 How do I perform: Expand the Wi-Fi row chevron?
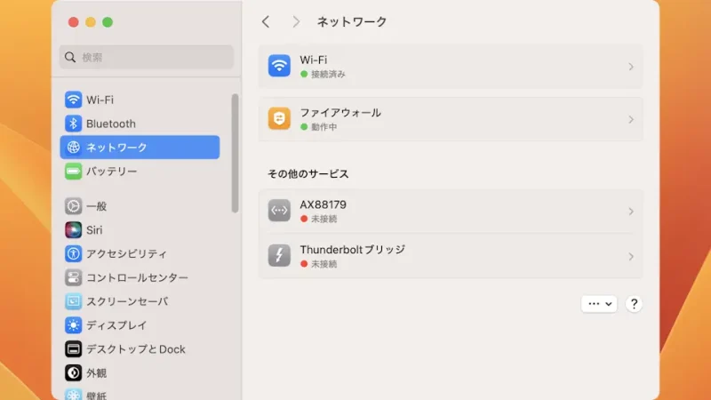tap(631, 68)
